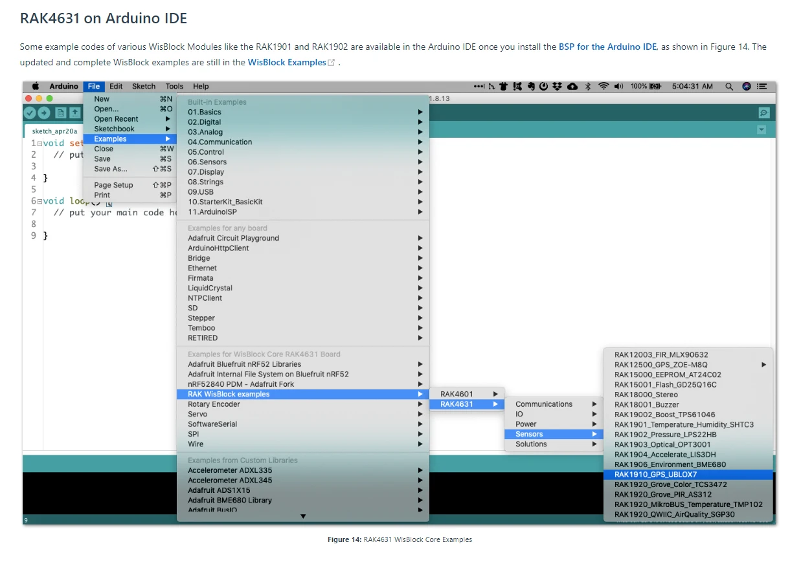The height and width of the screenshot is (564, 801).
Task: Select Adafruit Circuit Playground examples
Action: pos(303,238)
